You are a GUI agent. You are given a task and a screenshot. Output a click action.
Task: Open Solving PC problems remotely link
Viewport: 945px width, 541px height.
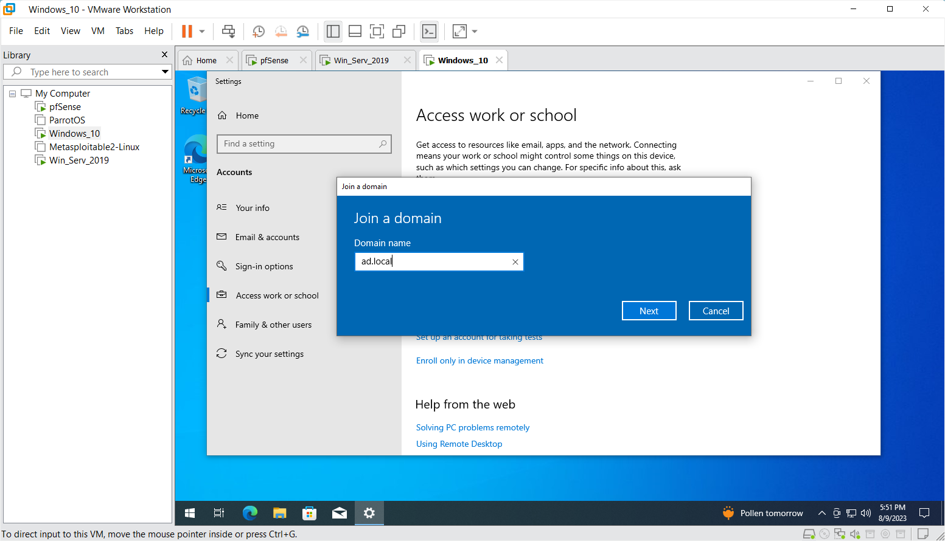pos(473,427)
